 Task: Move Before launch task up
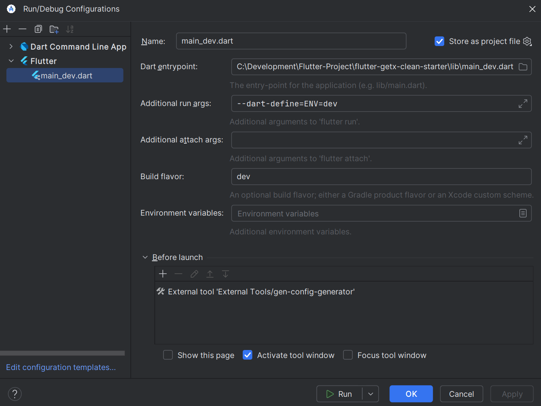point(210,274)
